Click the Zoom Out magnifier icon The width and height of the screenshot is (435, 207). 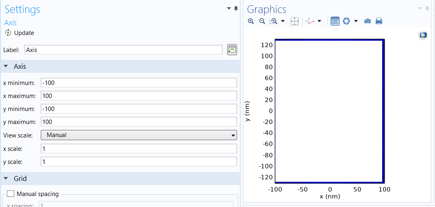pos(262,21)
